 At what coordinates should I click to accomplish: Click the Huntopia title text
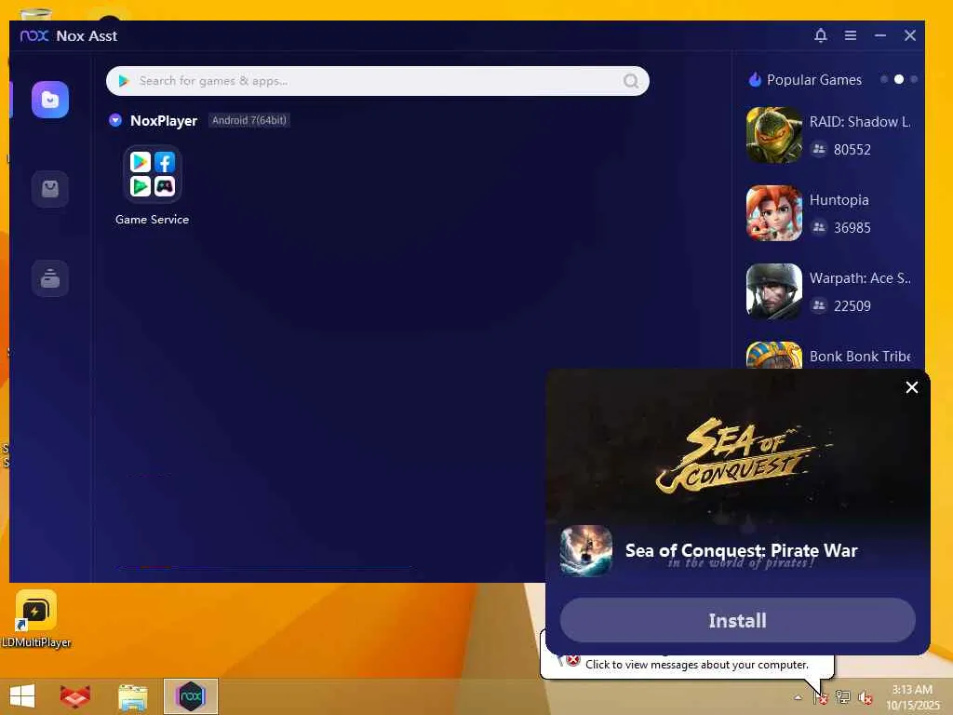tap(839, 200)
